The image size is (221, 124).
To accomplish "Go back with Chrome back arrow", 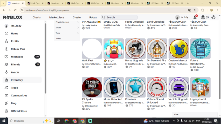I will click(4, 10).
